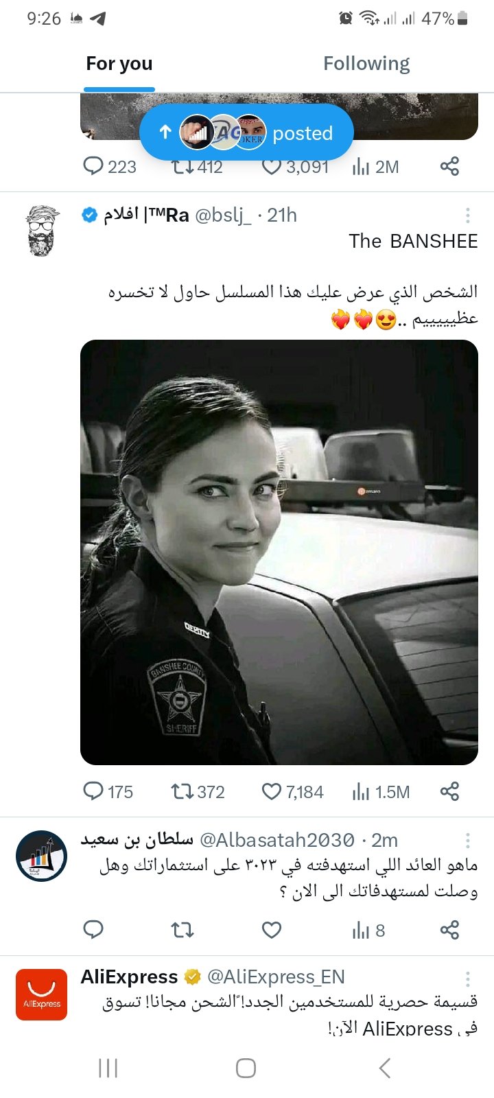The height and width of the screenshot is (1098, 494).
Task: Like the BANSHEE post with 7,184 likes
Action: 272,791
